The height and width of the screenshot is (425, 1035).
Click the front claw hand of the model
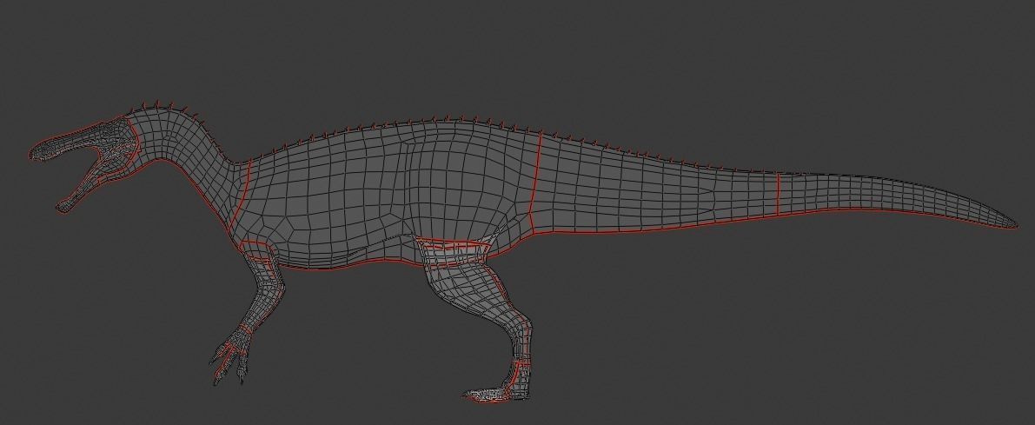coord(230,358)
